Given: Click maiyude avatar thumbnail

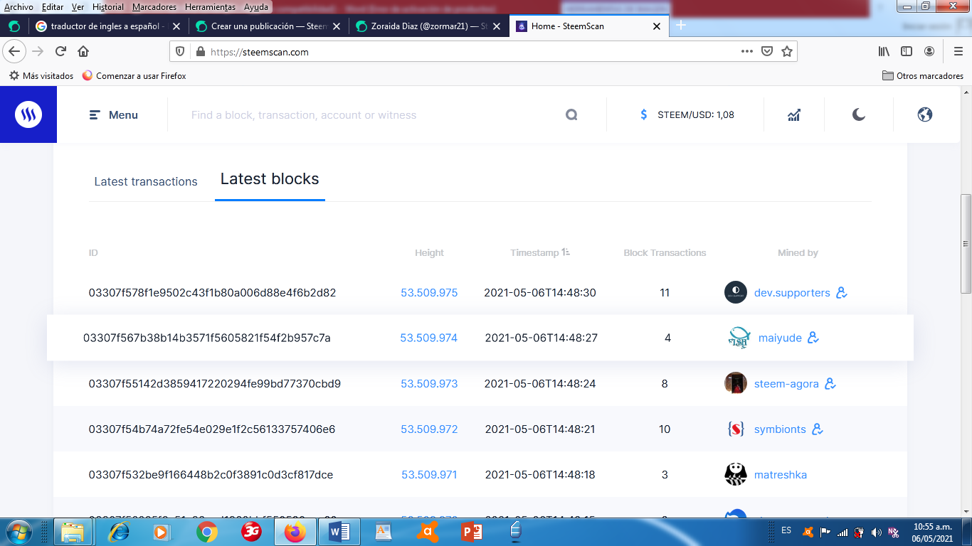Looking at the screenshot, I should coord(739,338).
